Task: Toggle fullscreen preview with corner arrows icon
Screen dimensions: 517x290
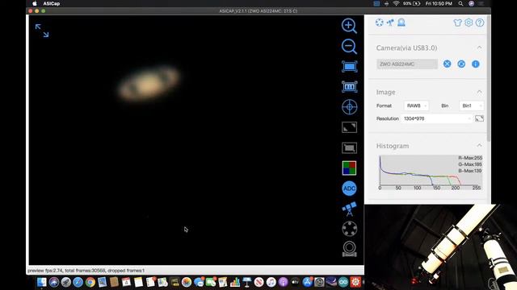Action: point(42,31)
